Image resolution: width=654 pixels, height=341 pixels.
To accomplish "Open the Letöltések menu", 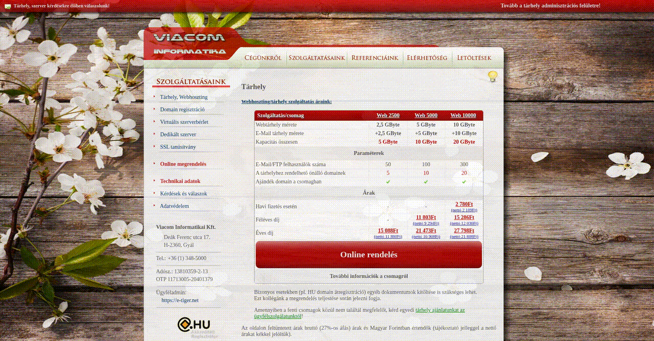I will tap(474, 58).
